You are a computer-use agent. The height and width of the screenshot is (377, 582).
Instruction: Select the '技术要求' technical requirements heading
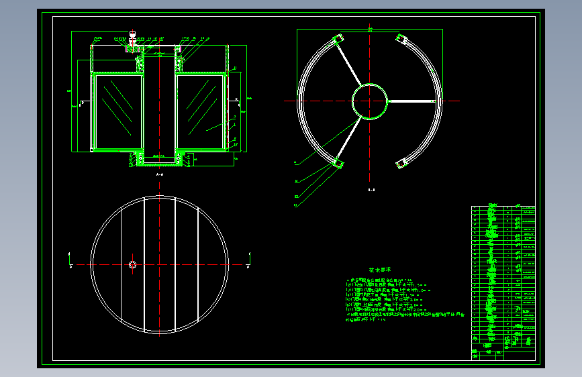pyautogui.click(x=380, y=270)
